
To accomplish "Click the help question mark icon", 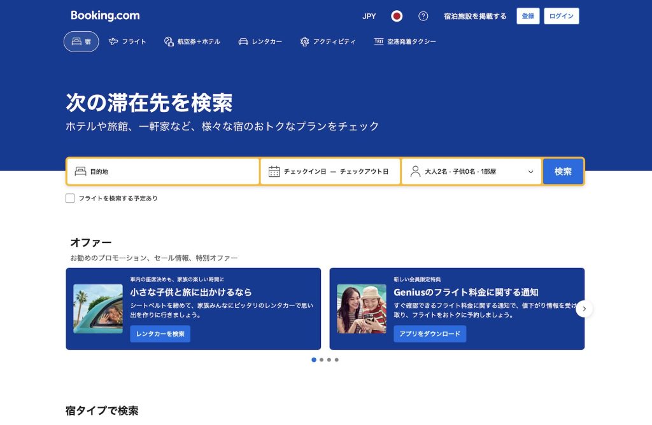I will [423, 17].
